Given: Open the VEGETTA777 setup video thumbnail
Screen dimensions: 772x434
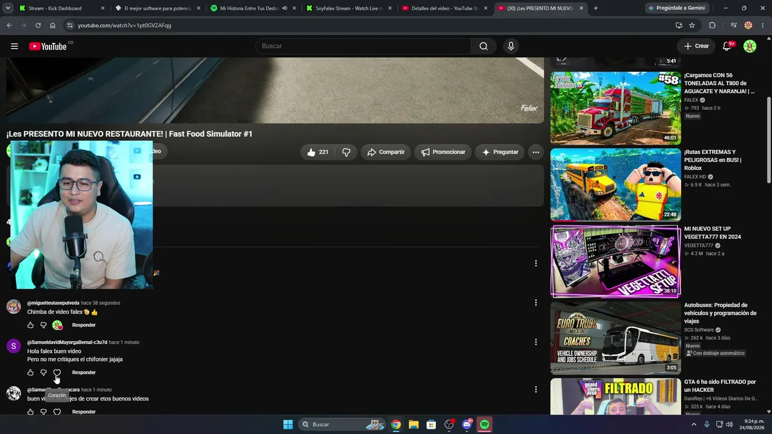Looking at the screenshot, I should pyautogui.click(x=615, y=261).
